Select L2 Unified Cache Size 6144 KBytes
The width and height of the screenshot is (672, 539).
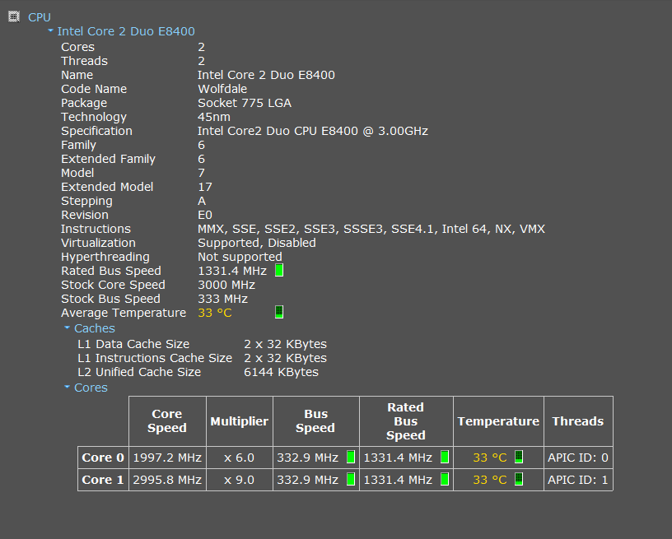281,373
